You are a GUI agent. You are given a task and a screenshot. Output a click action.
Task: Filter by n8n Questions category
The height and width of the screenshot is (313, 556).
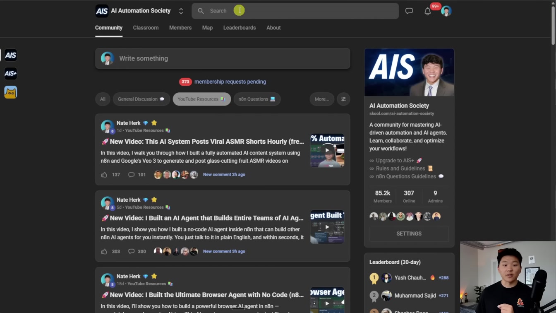[x=257, y=99]
